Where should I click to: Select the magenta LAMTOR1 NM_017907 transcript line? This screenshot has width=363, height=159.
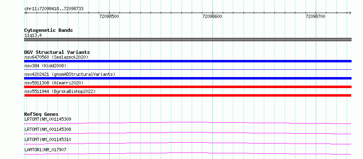(x=188, y=153)
